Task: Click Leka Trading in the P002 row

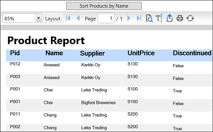Action: tap(94, 128)
